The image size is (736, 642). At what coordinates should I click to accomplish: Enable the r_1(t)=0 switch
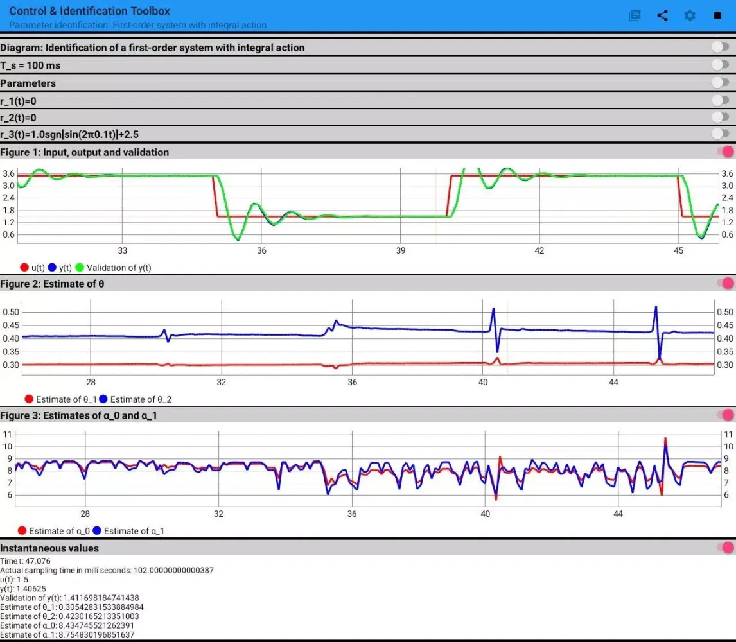coord(720,100)
